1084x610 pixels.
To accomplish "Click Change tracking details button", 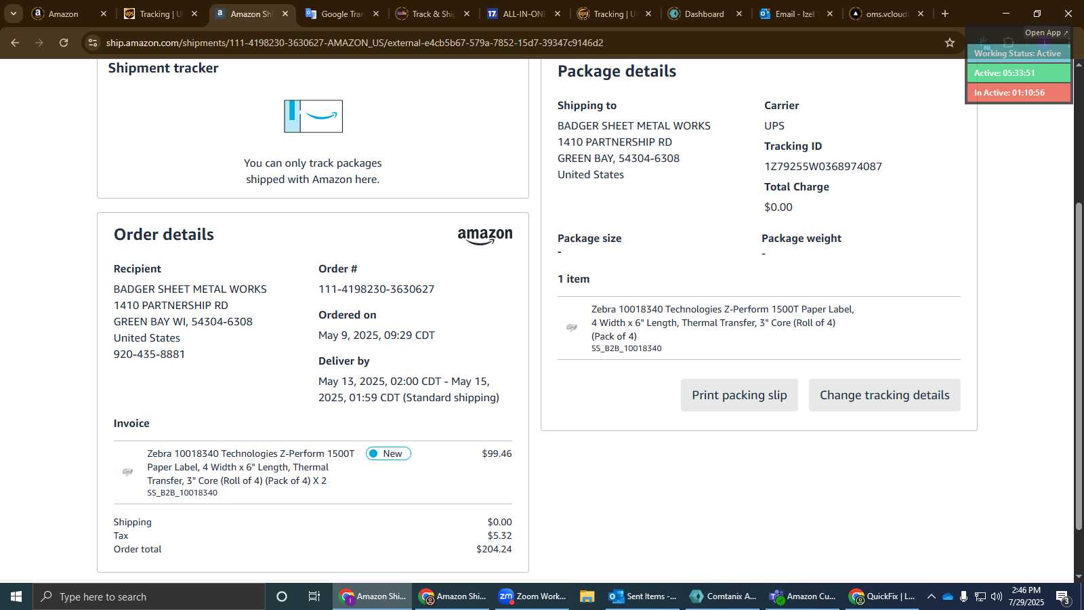I will (x=884, y=395).
